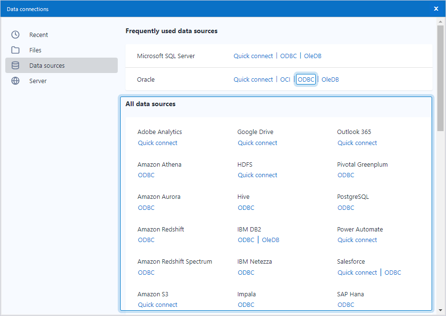Click the Server globe icon

click(14, 81)
